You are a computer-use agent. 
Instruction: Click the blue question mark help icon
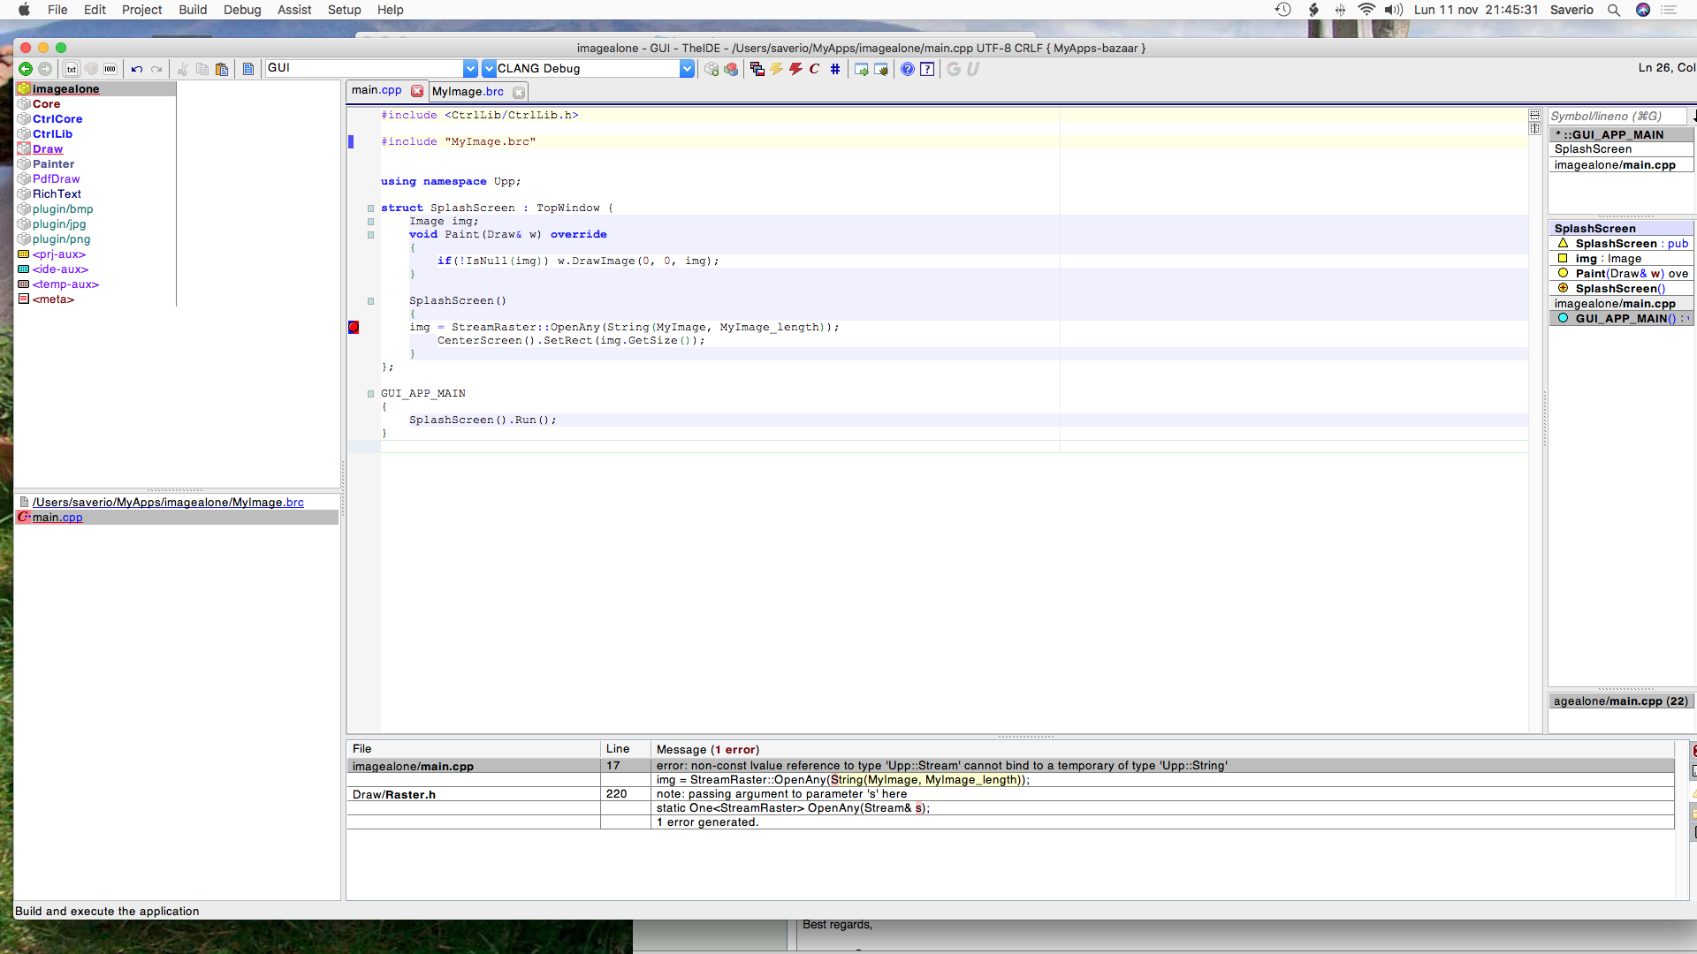coord(907,69)
